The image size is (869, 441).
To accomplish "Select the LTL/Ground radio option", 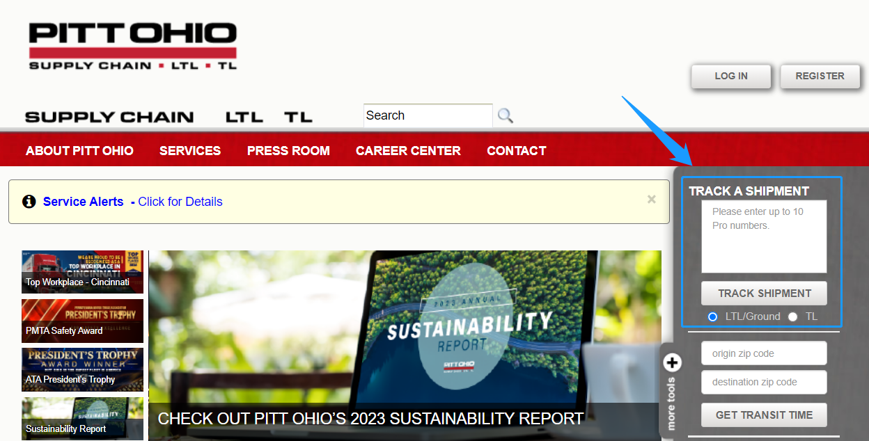I will (x=712, y=316).
